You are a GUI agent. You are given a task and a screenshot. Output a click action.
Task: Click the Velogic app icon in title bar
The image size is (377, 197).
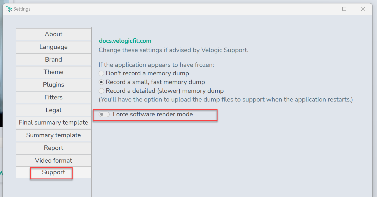[9, 9]
